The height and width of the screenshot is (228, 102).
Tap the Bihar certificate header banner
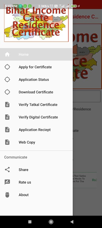[x=36, y=23]
